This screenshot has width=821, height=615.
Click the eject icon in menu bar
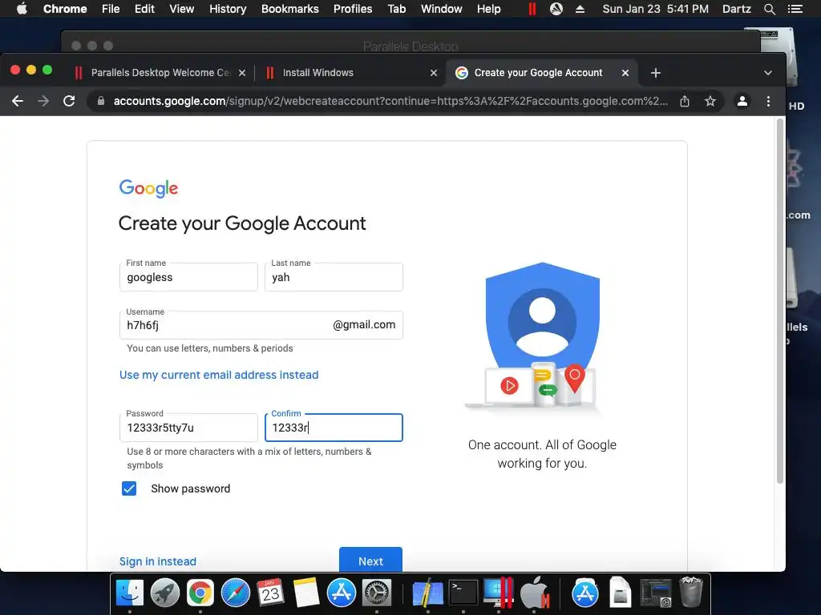tap(580, 9)
